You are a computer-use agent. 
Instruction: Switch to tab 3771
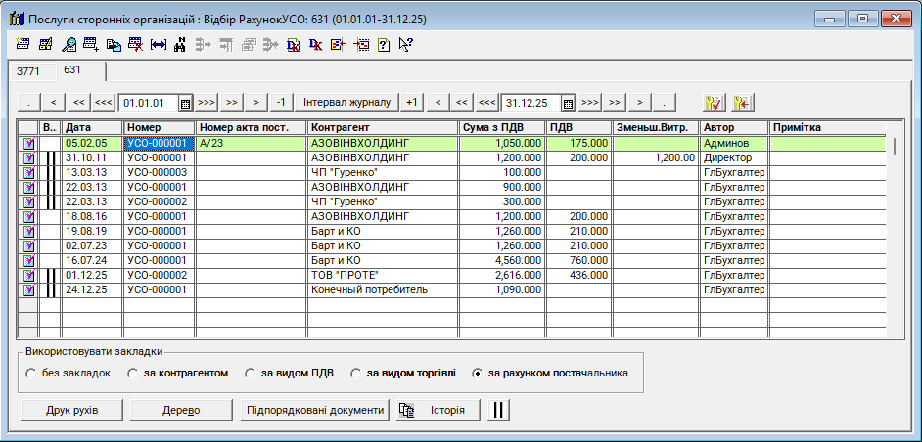coord(28,71)
